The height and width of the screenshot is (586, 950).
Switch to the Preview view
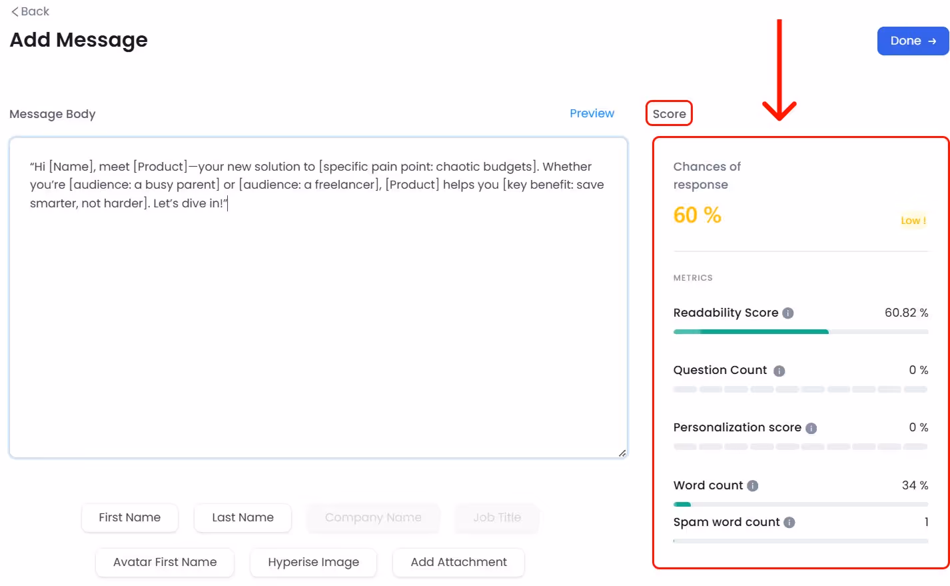click(x=592, y=113)
